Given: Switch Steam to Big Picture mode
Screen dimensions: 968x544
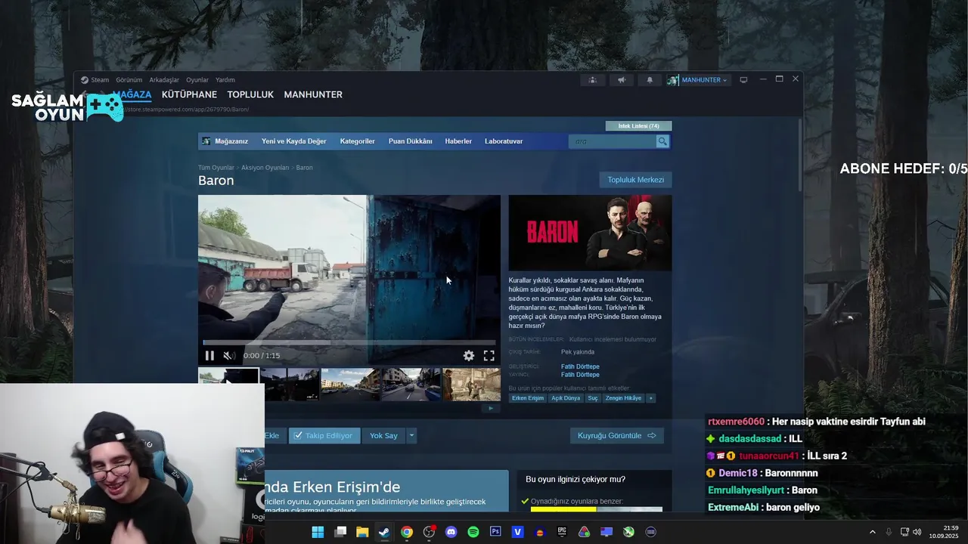Looking at the screenshot, I should coord(743,80).
